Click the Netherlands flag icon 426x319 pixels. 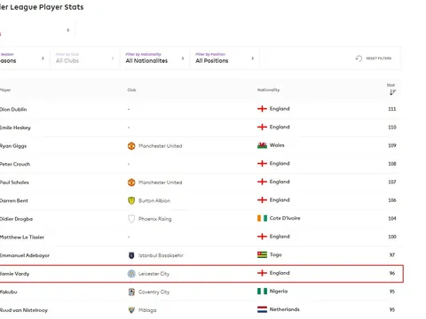coord(262,309)
